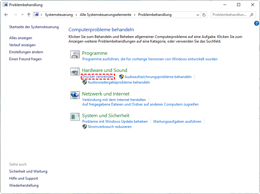The width and height of the screenshot is (260, 194).
Task: Click the Netzwerk und Internet icon
Action: coord(75,95)
